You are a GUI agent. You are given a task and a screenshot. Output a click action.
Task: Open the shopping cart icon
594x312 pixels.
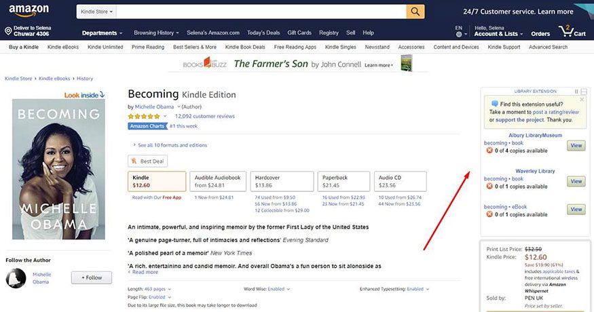[x=565, y=31]
